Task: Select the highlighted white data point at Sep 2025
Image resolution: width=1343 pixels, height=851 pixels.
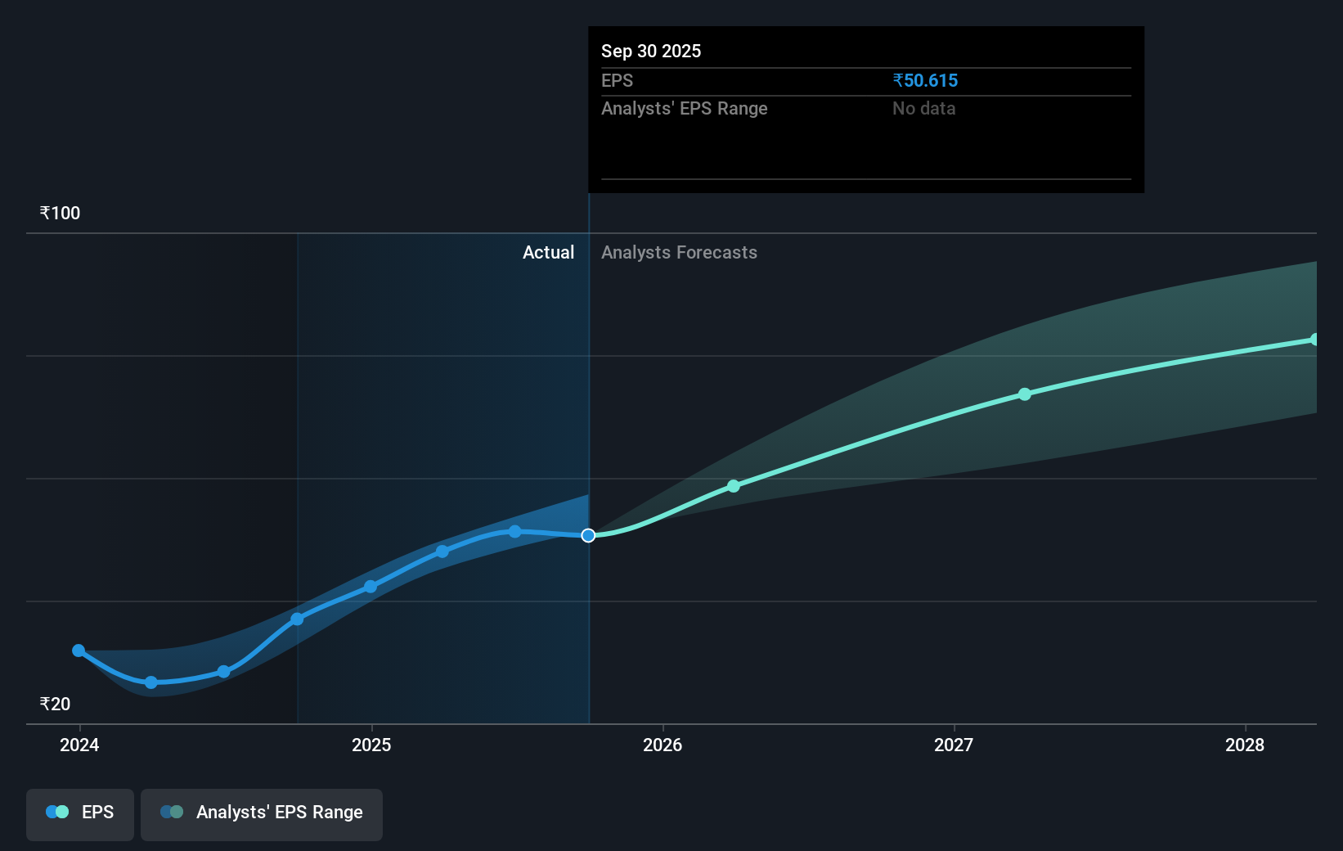Action: (587, 536)
